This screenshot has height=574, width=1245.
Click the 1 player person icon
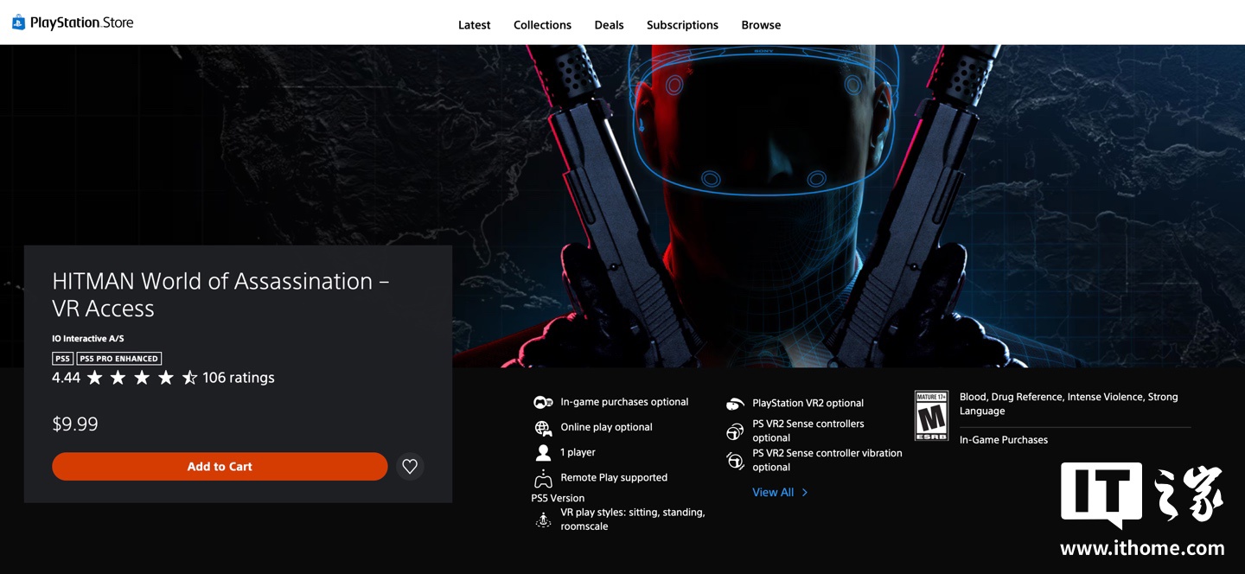543,453
